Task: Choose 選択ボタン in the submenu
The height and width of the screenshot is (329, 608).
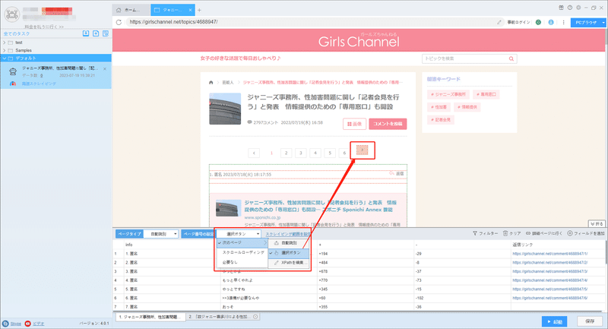Action: [289, 253]
